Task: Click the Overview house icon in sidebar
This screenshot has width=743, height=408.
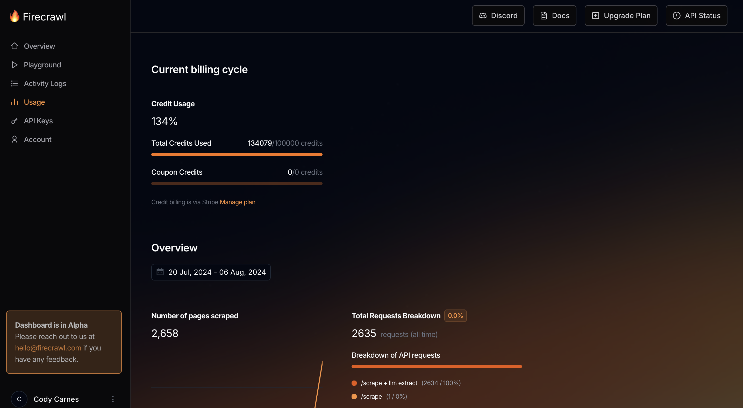Action: (15, 46)
